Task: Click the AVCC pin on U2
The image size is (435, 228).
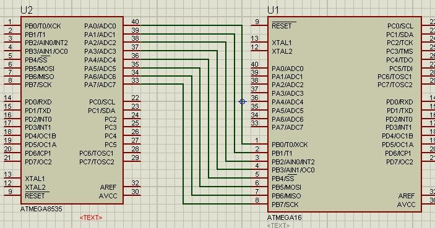Action: point(108,196)
